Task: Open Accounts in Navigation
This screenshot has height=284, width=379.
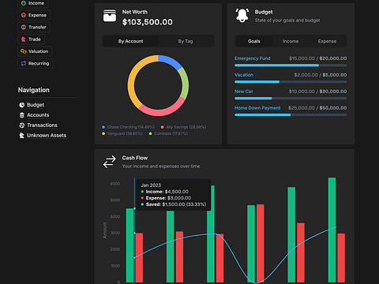Action: 38,115
